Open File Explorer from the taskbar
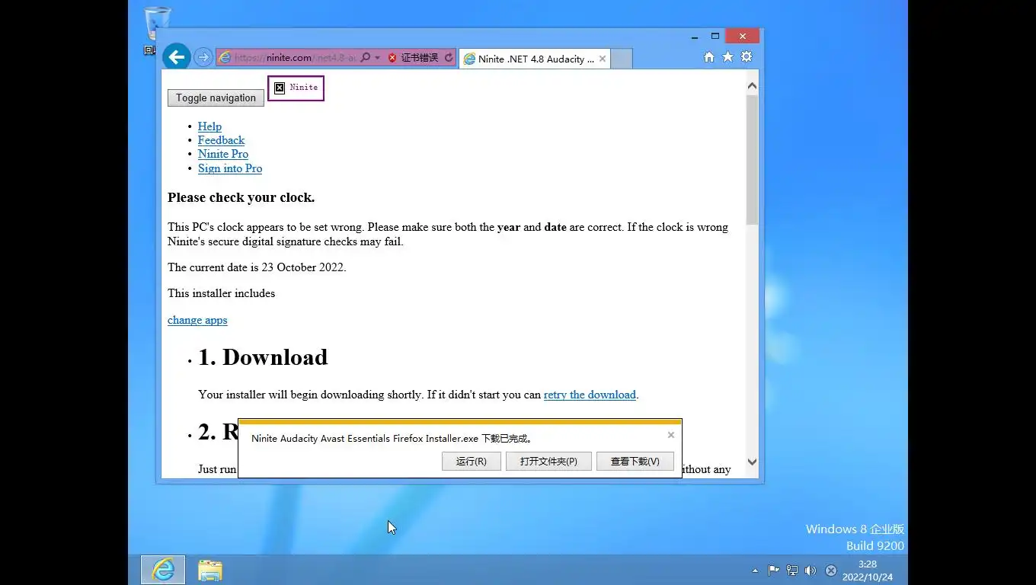Screen dimensions: 1036x585 point(210,570)
